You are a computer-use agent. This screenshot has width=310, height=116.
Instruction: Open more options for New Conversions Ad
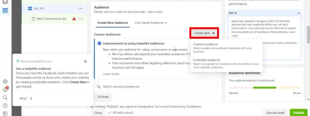coord(81,19)
